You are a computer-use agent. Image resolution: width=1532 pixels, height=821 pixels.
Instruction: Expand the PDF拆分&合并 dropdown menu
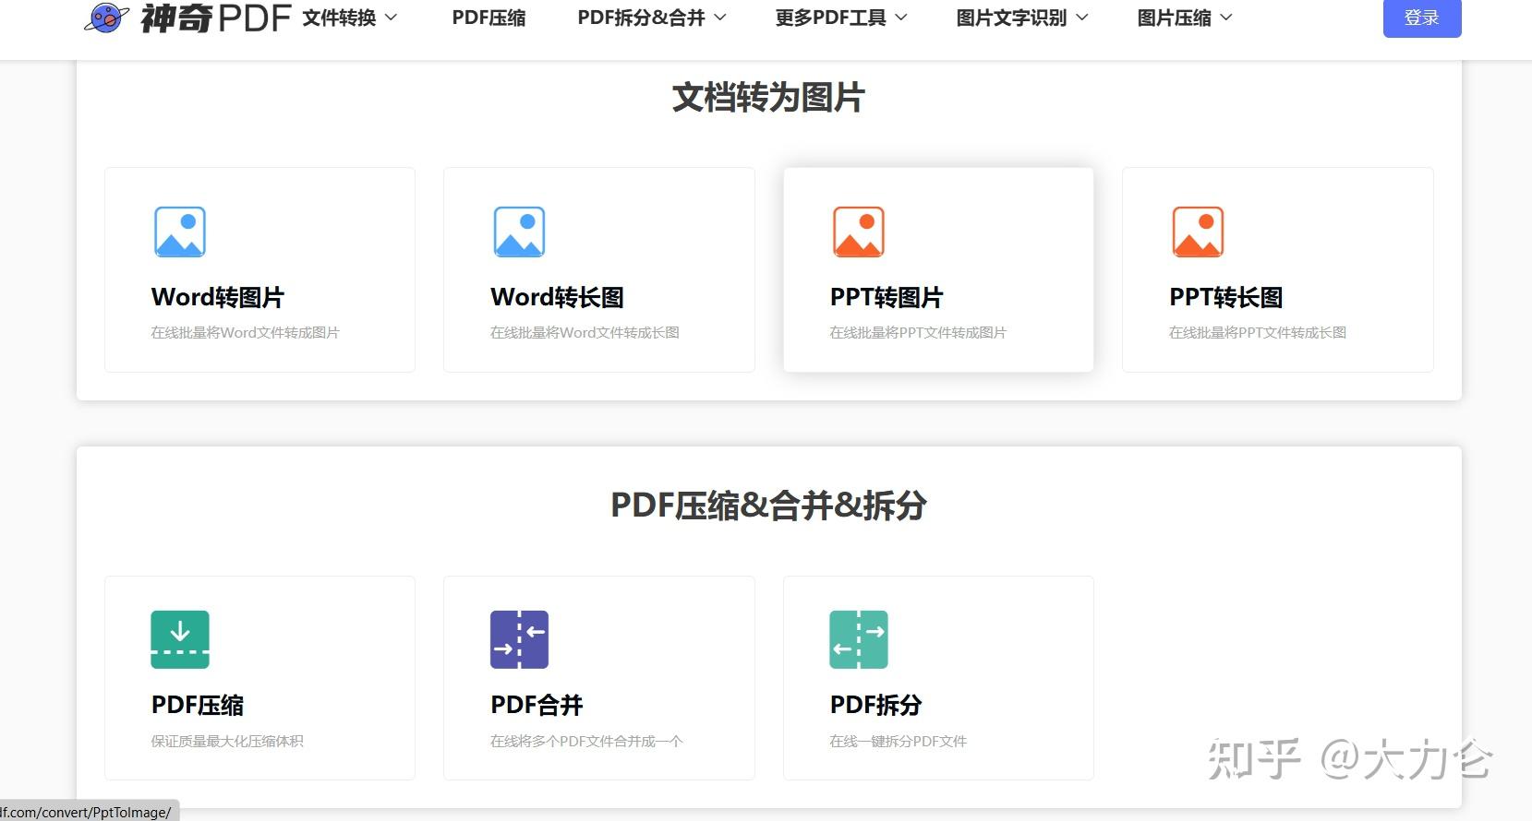pyautogui.click(x=651, y=18)
